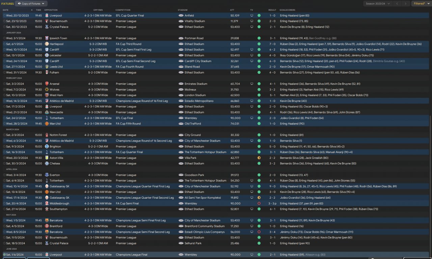Select the Southampton club badge
The width and height of the screenshot is (432, 259).
[x=47, y=209]
